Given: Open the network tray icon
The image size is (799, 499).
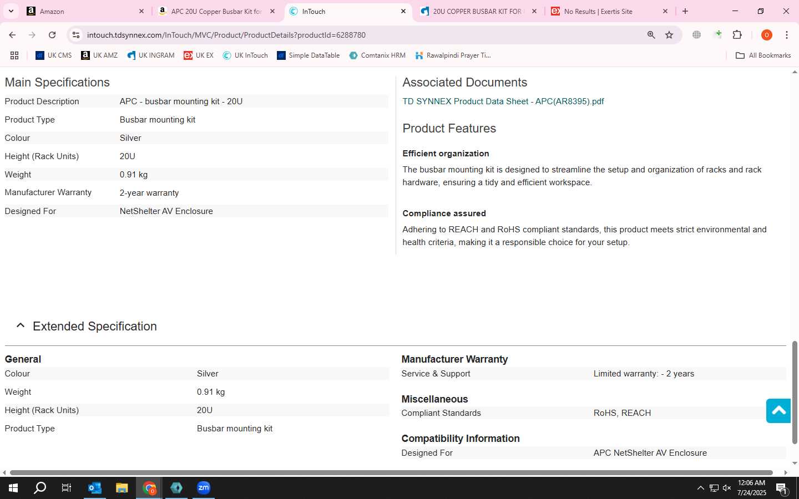Looking at the screenshot, I should 714,488.
